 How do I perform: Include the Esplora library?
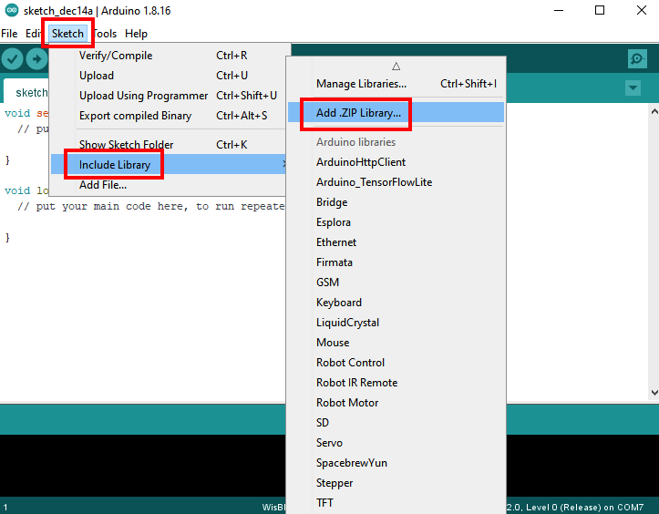click(x=396, y=222)
